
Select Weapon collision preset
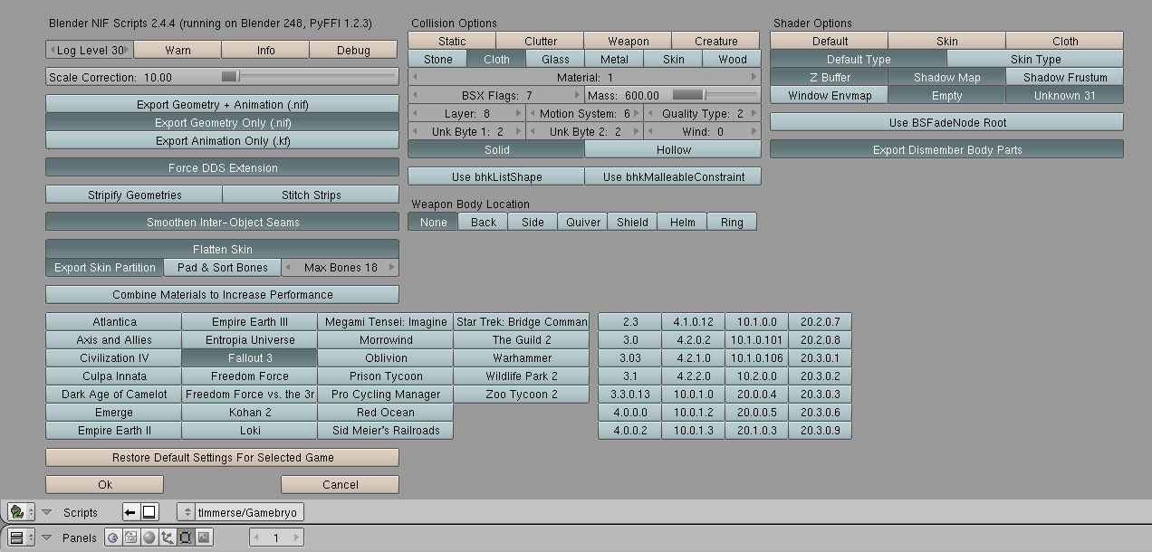[x=628, y=41]
